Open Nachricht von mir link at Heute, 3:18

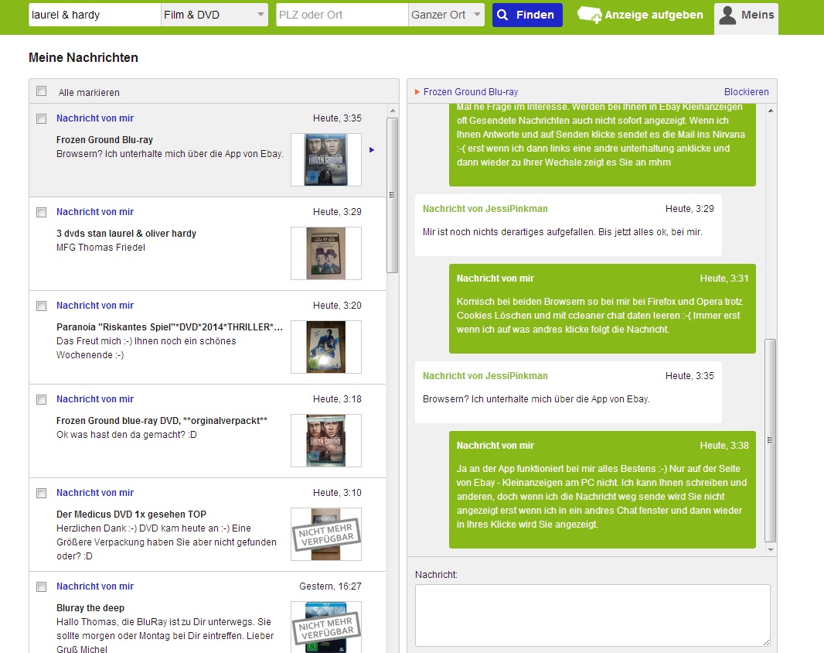click(x=95, y=399)
